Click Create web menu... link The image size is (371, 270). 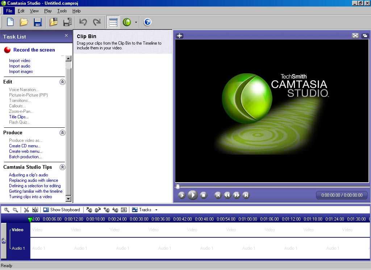pos(26,151)
